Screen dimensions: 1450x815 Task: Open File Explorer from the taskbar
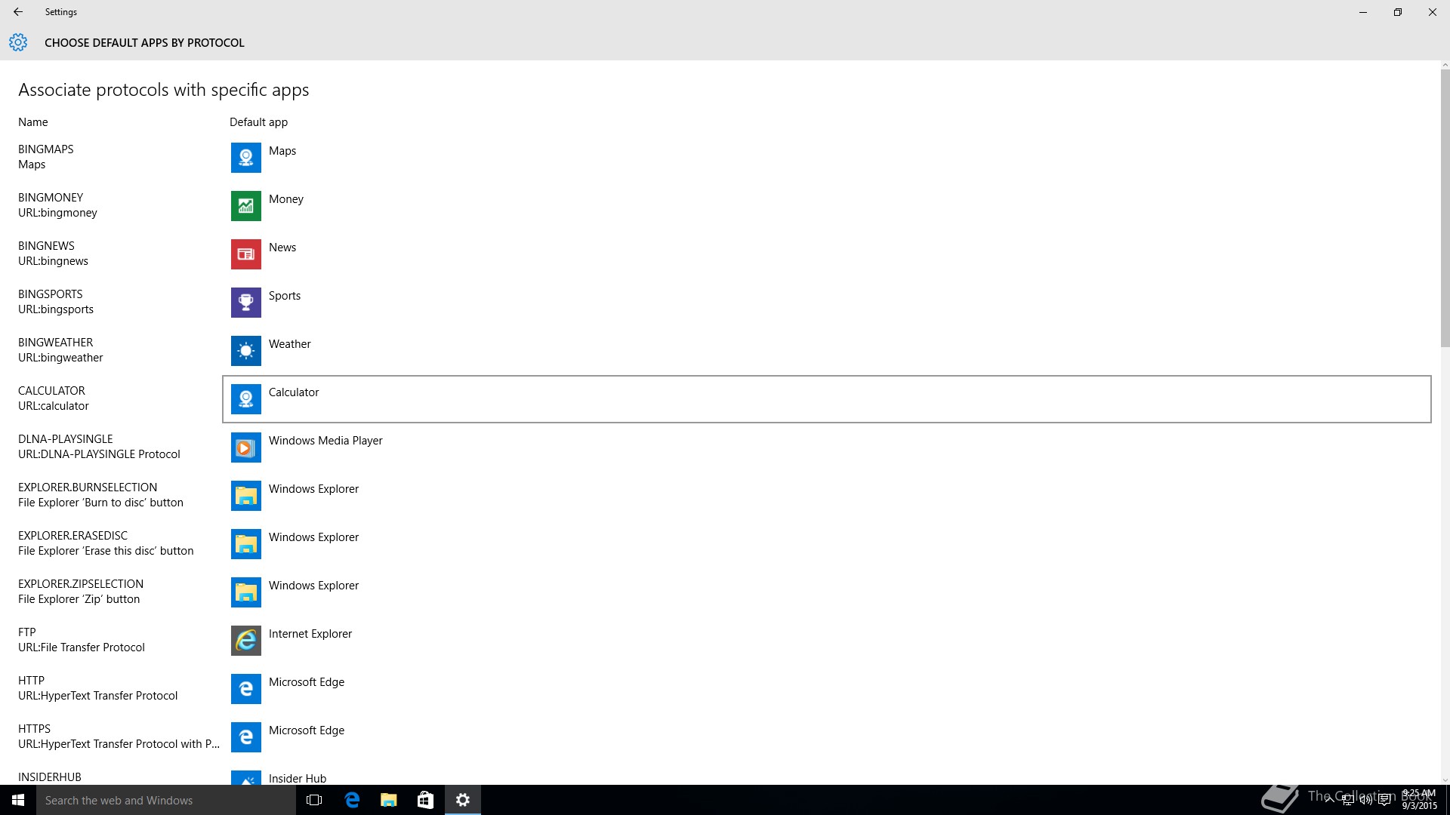389,800
